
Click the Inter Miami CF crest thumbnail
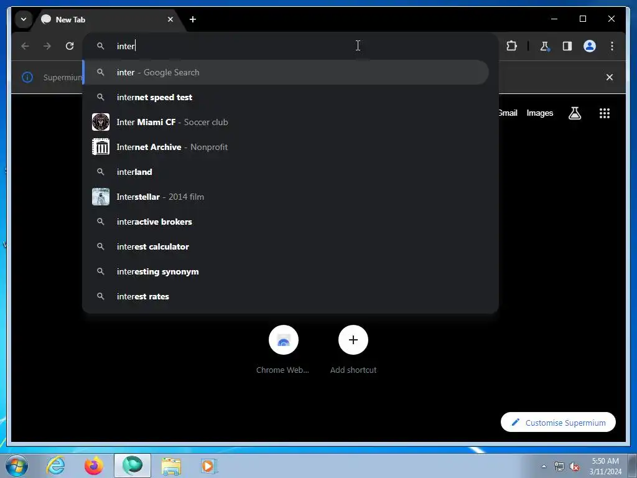click(x=101, y=122)
